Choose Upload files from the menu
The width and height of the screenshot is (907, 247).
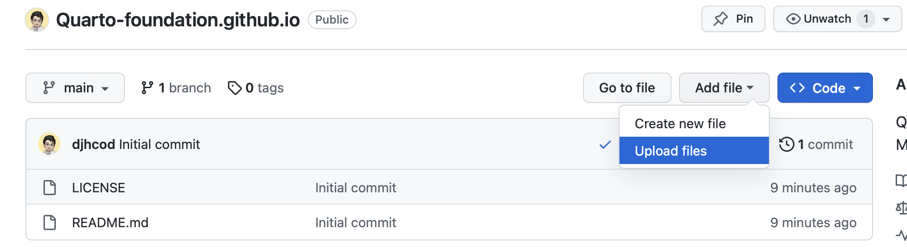(x=671, y=151)
